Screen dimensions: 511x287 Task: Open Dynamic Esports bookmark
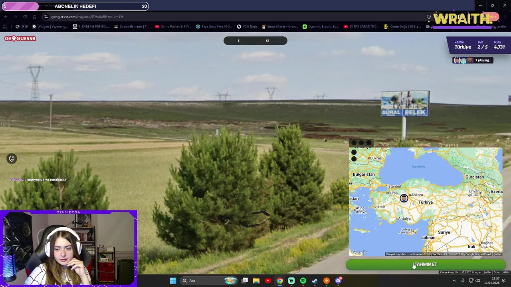pyautogui.click(x=321, y=27)
